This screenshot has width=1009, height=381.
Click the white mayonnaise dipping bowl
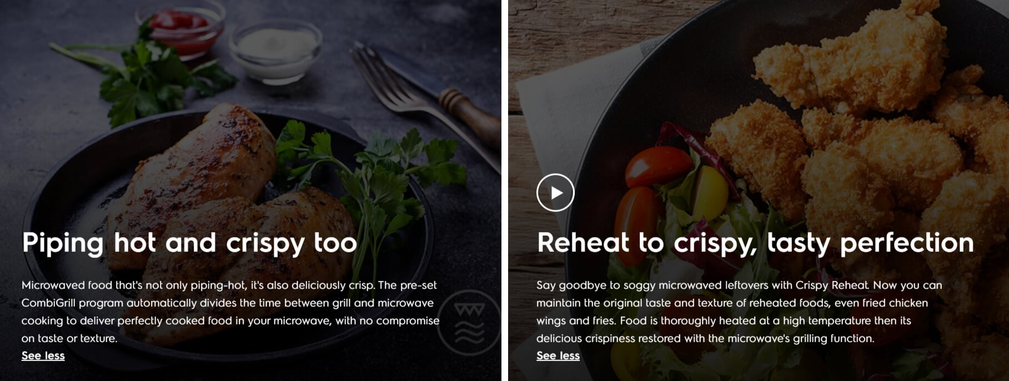click(276, 50)
